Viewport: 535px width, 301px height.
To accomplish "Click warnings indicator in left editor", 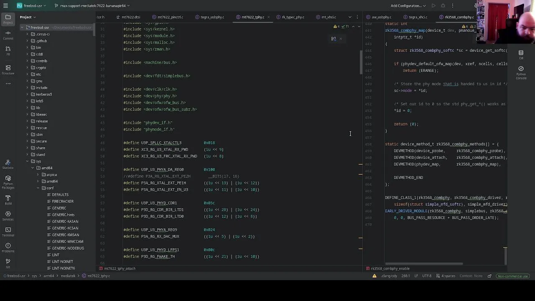I will point(336,27).
